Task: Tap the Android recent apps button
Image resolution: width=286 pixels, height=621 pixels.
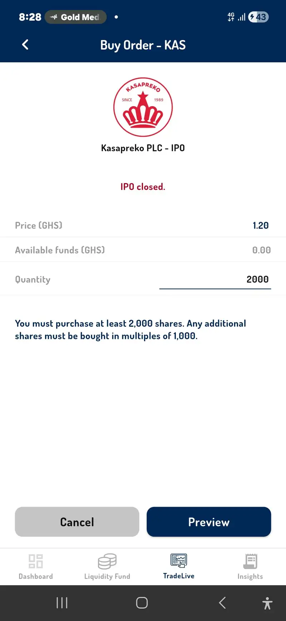Action: [x=62, y=603]
